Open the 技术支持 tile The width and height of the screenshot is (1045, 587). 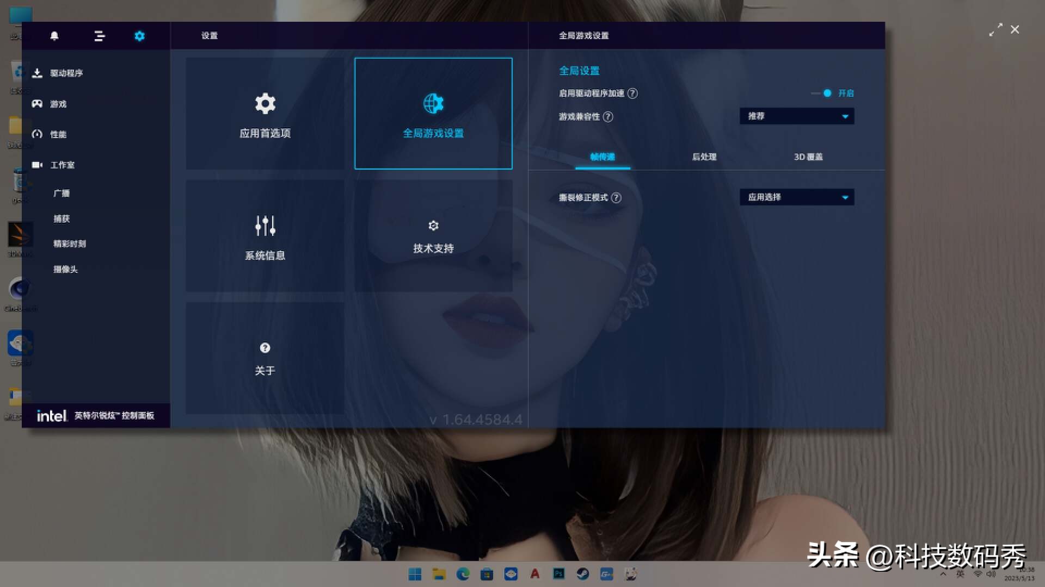tap(433, 236)
